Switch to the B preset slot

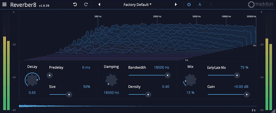[211, 4]
